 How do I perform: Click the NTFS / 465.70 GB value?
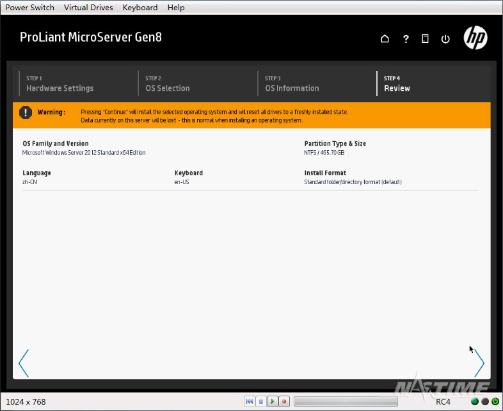[x=324, y=153]
